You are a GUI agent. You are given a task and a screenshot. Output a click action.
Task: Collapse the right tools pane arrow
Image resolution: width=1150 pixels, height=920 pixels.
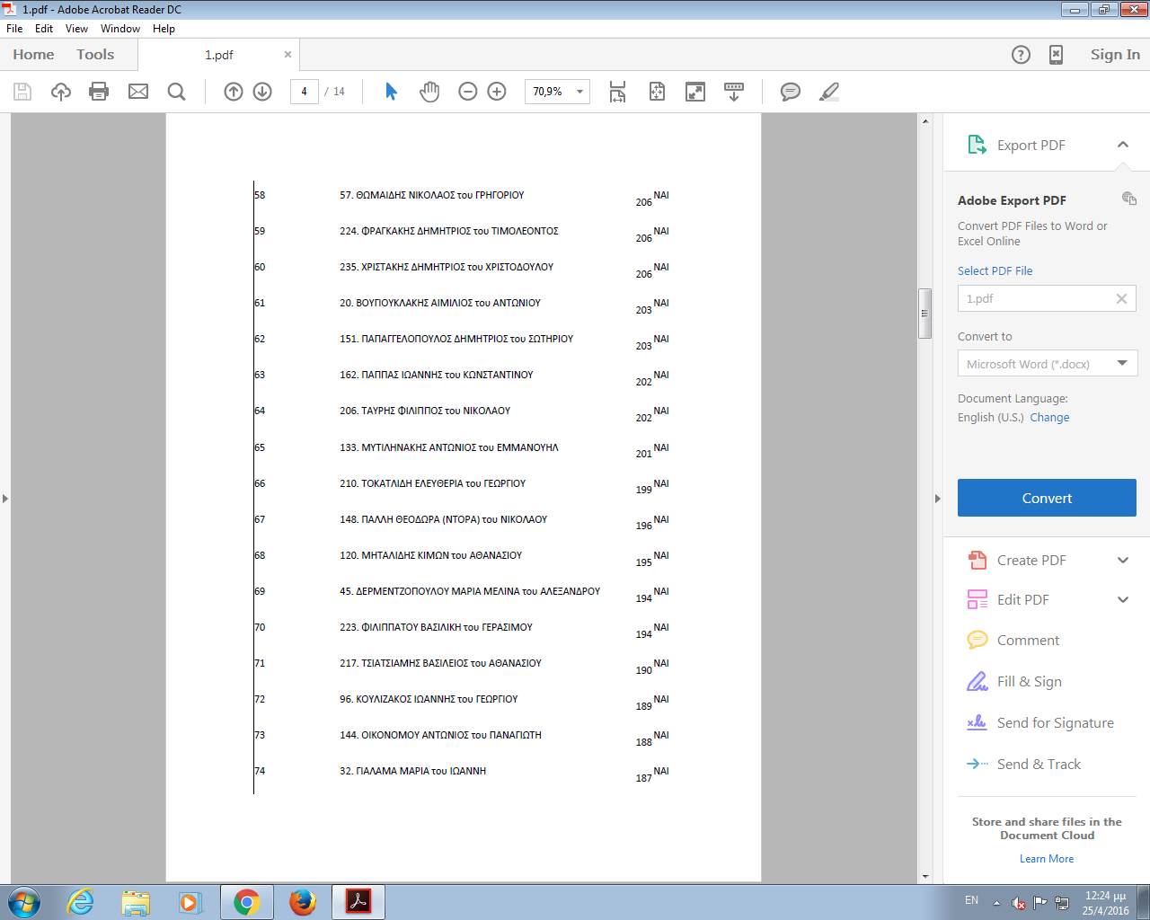coord(938,498)
